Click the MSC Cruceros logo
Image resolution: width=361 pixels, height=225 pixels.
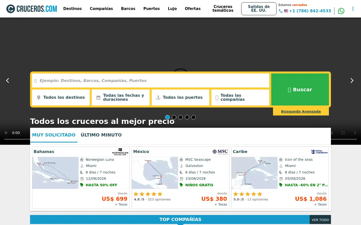pos(220,152)
